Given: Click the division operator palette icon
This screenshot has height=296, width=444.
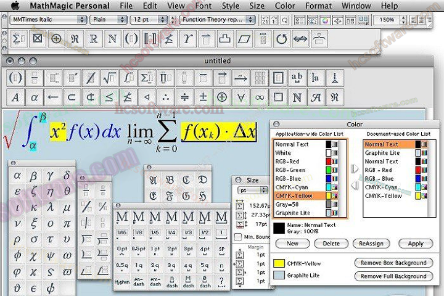Looking at the screenshot, I should (184, 97).
